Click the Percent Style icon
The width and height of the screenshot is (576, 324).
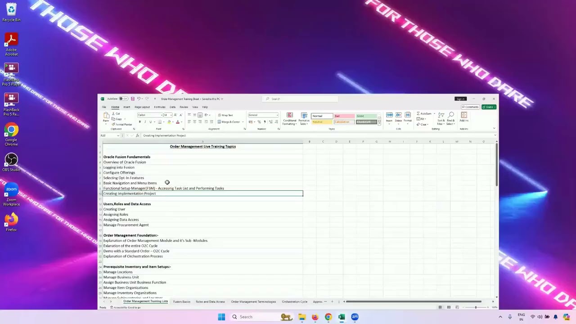click(259, 122)
